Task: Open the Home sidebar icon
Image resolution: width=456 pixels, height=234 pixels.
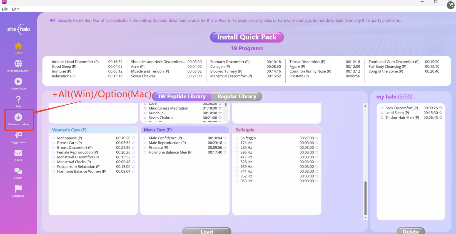Action: click(x=18, y=46)
